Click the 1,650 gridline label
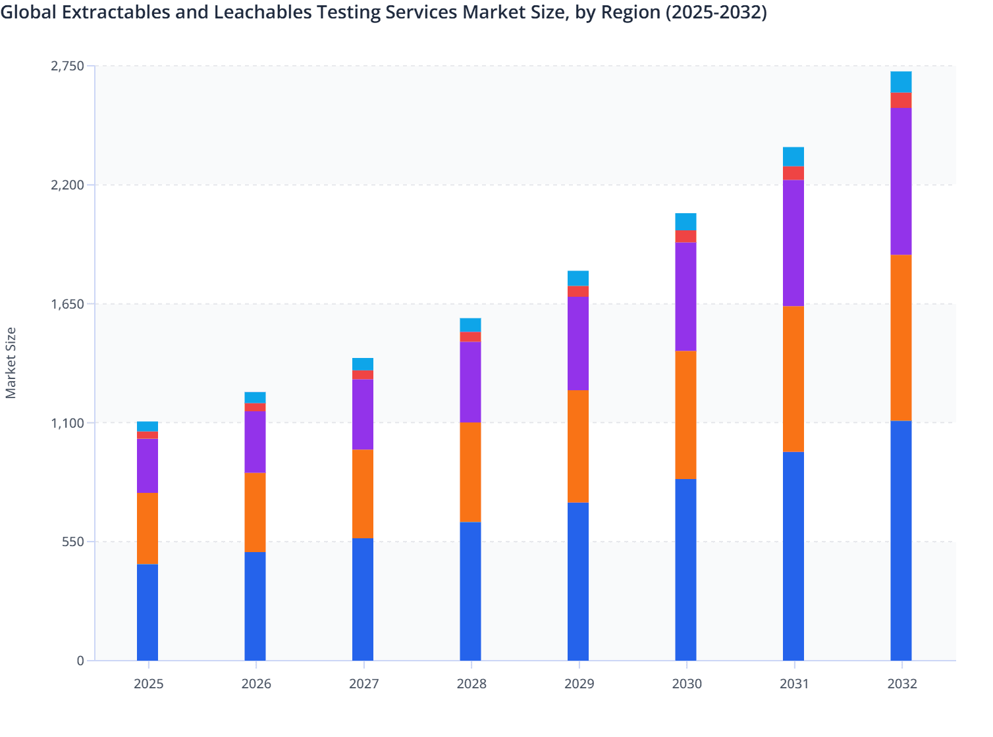The width and height of the screenshot is (993, 737). [x=68, y=303]
